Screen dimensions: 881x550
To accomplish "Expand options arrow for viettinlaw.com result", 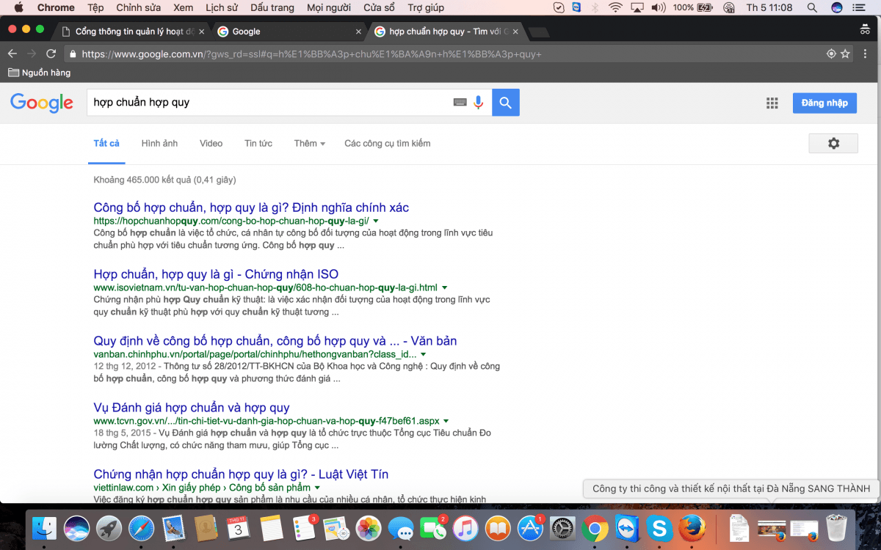I will 317,488.
